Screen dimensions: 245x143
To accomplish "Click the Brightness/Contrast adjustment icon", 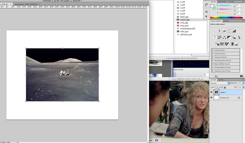I will (219, 31).
